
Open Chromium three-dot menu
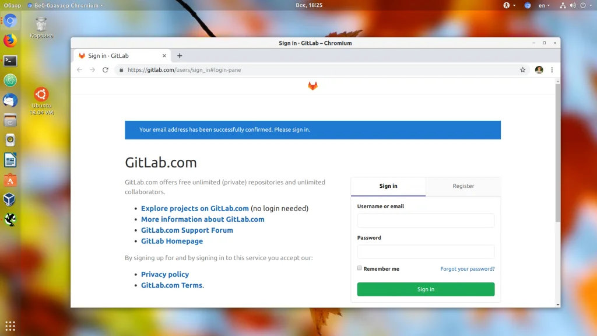click(552, 70)
